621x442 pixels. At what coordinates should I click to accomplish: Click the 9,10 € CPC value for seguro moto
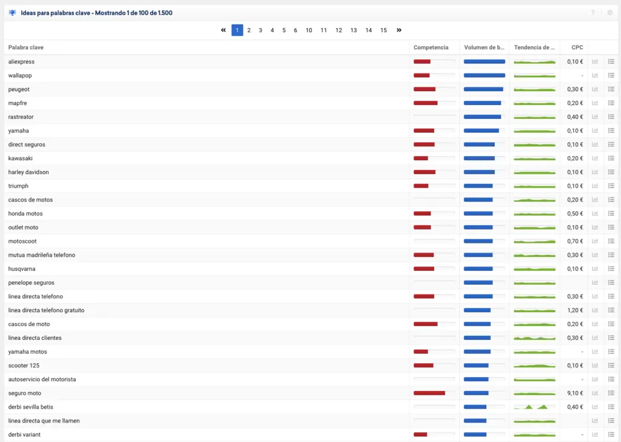[x=575, y=393]
